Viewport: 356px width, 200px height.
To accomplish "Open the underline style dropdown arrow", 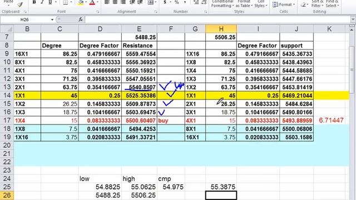I will (x=56, y=2).
